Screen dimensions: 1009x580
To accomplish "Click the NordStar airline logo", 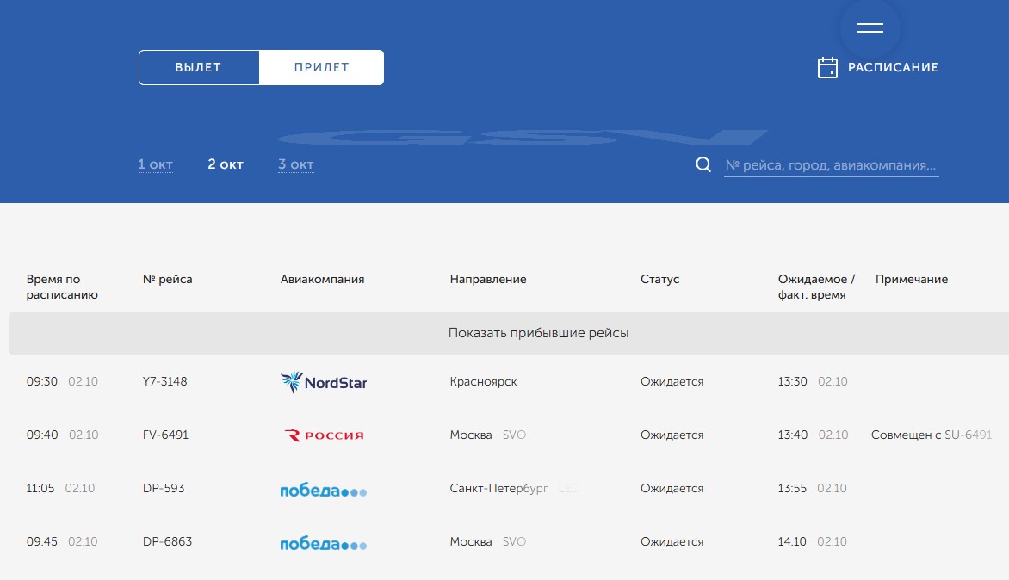I will [x=324, y=382].
